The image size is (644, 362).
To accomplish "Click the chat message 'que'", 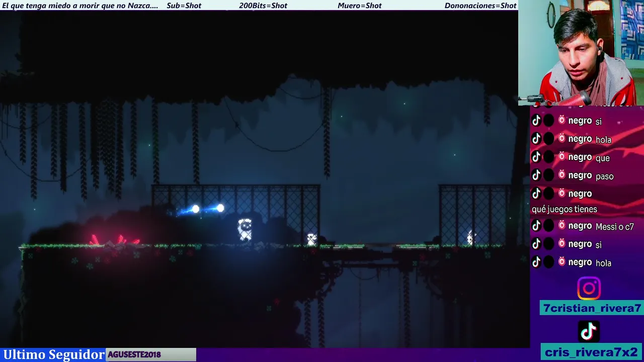I will [602, 158].
